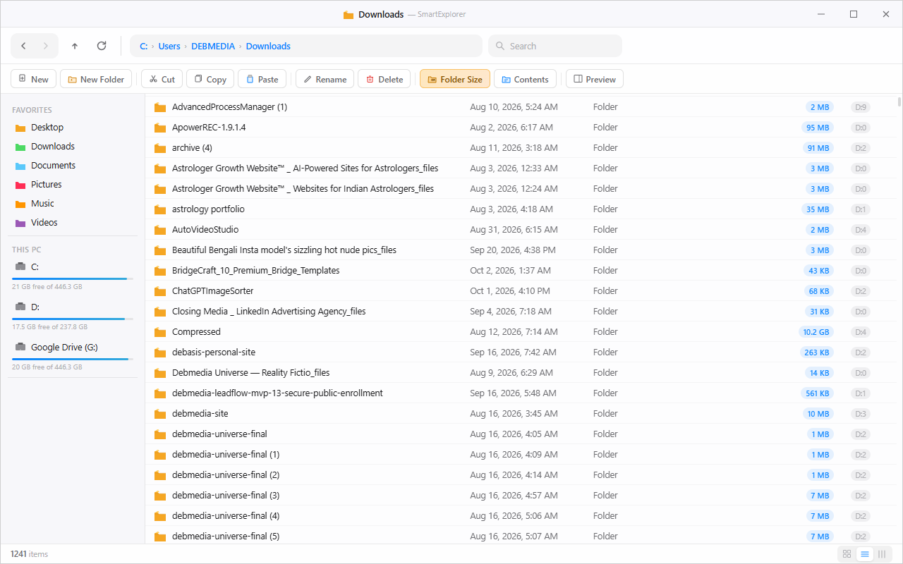Select the ApowerREC-1.9.1.4 folder

point(523,128)
